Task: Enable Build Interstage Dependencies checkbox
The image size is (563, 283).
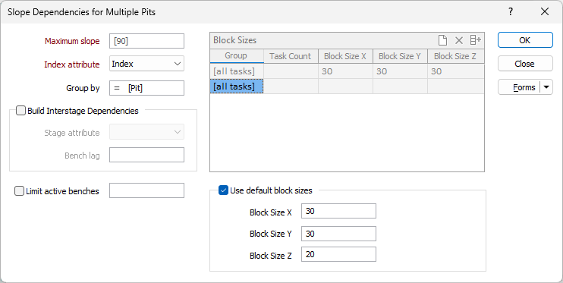Action: (20, 111)
